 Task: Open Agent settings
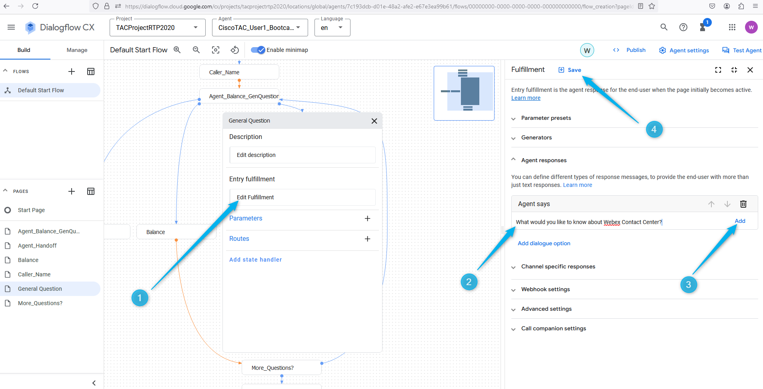684,50
